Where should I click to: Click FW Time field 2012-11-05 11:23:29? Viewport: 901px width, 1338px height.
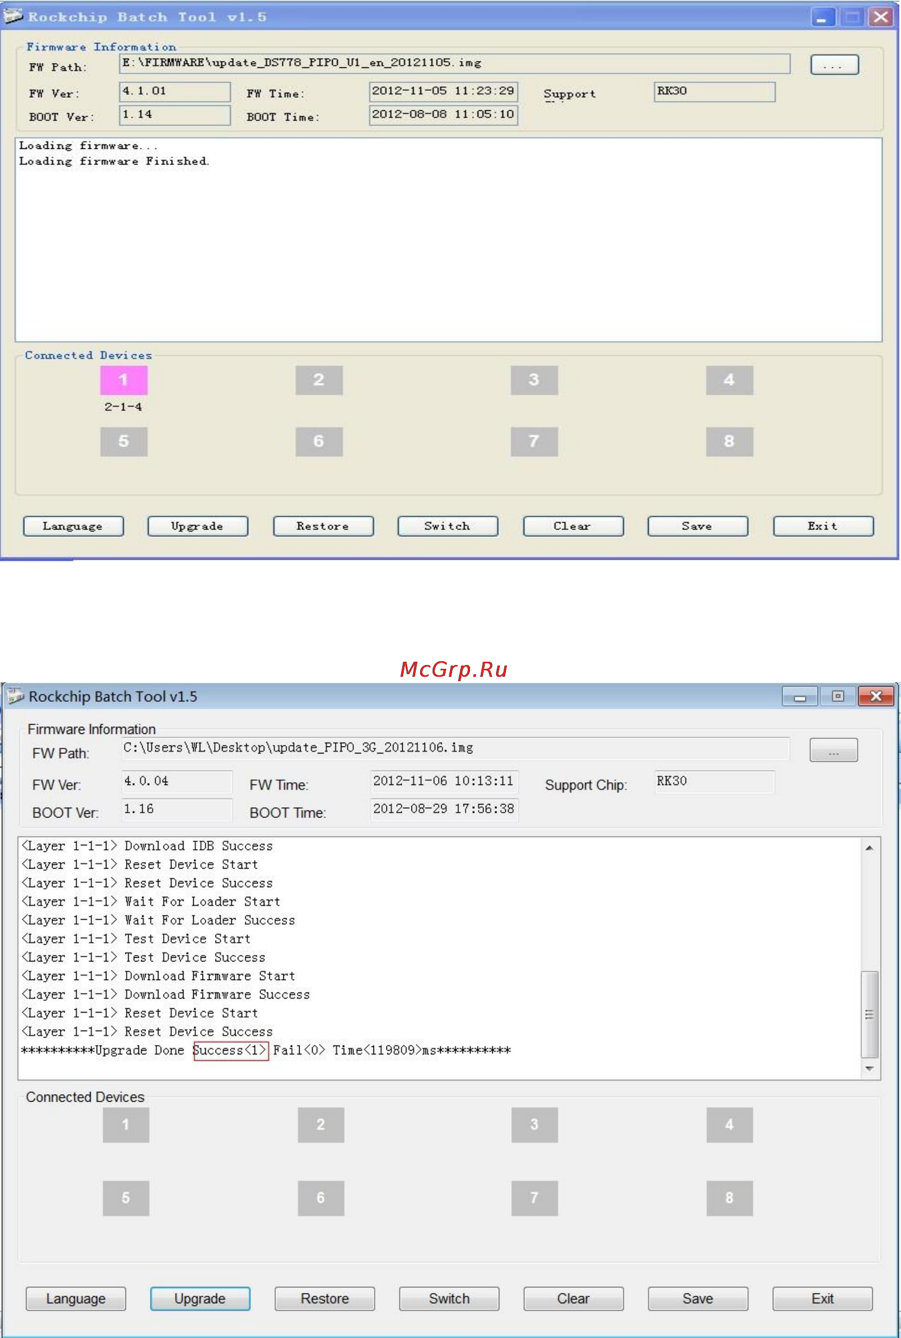click(443, 91)
